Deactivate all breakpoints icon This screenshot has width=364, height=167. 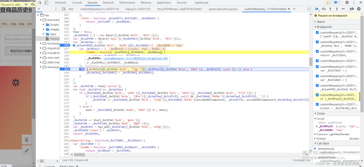point(352,9)
